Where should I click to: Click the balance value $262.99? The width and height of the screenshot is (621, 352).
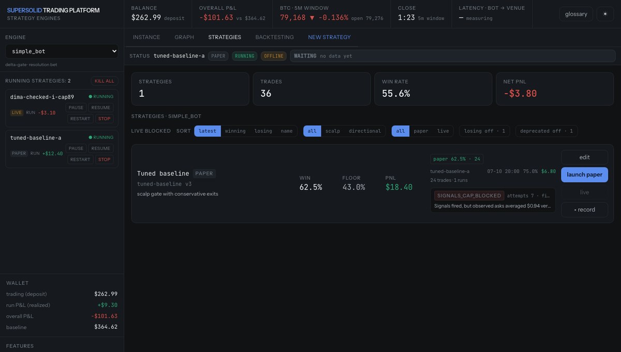146,17
